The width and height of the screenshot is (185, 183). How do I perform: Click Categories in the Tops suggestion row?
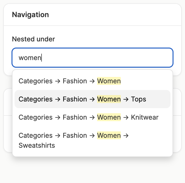[35, 99]
